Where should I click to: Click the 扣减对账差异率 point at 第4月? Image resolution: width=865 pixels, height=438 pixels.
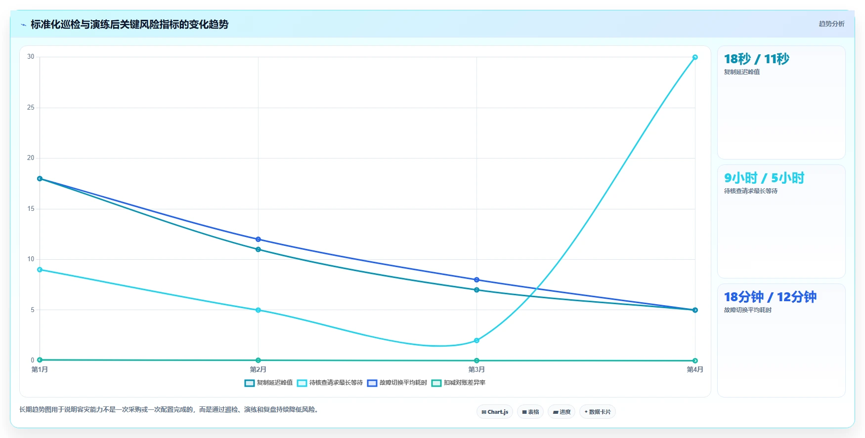695,360
